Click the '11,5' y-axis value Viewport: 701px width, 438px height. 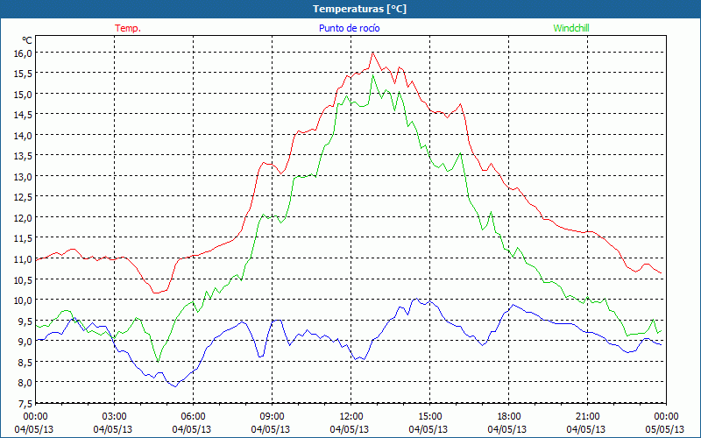[x=23, y=238]
